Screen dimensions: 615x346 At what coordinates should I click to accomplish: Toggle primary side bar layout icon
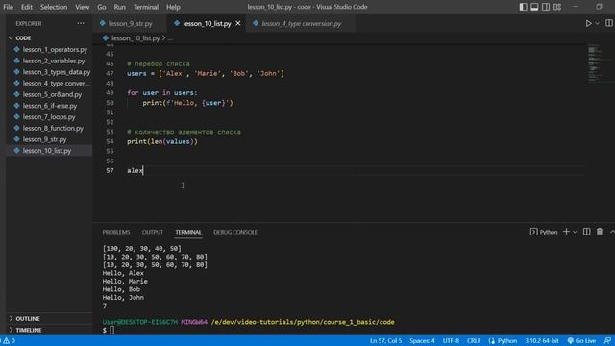[523, 7]
